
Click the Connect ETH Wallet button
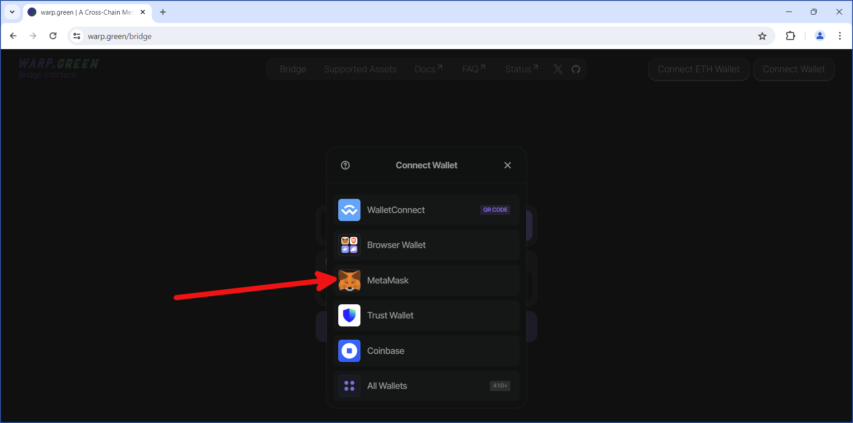click(698, 69)
